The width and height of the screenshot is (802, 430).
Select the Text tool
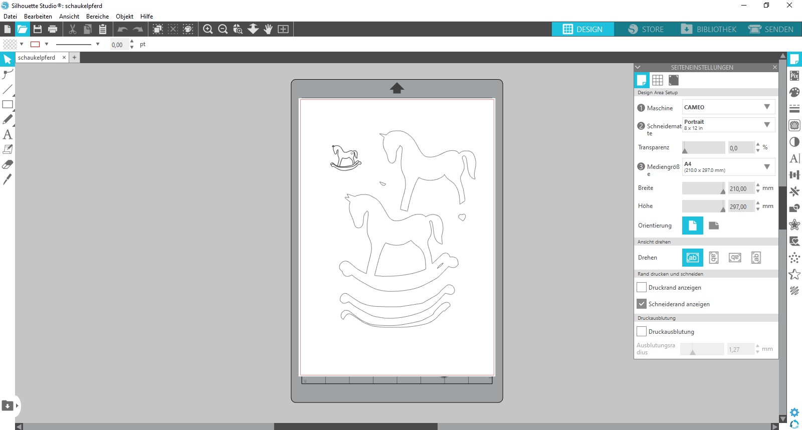tap(8, 134)
